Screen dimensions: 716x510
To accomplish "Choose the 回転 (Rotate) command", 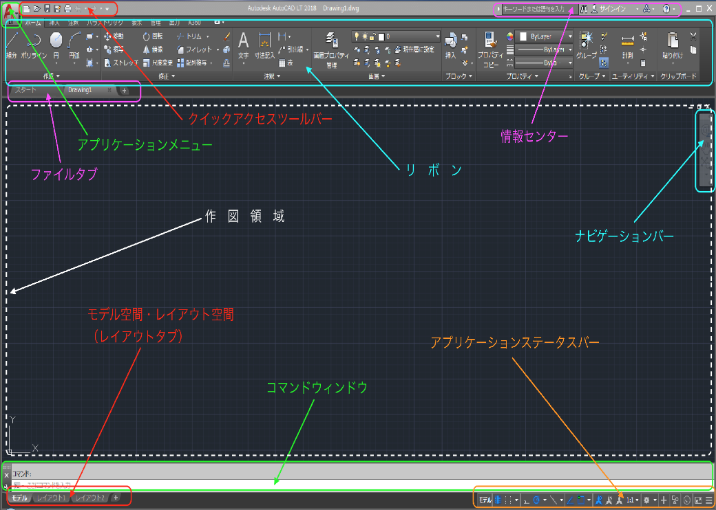I will [x=153, y=36].
